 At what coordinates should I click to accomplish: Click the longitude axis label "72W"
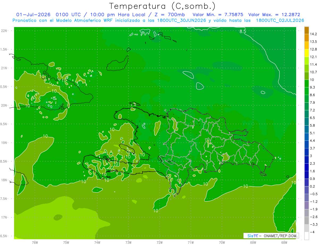(159, 242)
